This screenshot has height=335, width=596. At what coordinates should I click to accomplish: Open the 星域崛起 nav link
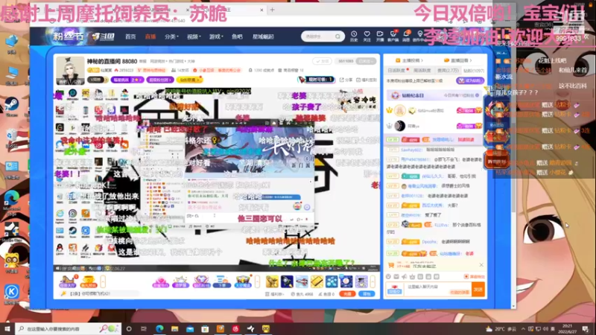pos(263,36)
